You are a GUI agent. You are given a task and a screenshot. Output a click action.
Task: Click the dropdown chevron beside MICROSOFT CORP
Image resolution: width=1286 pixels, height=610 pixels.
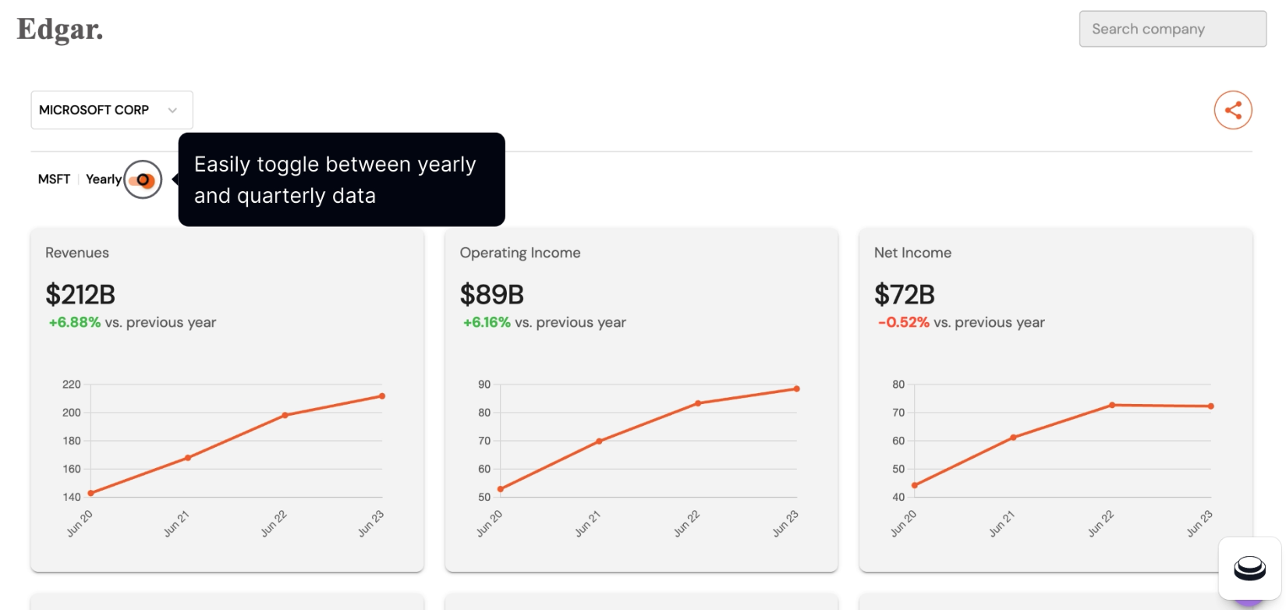pyautogui.click(x=172, y=110)
